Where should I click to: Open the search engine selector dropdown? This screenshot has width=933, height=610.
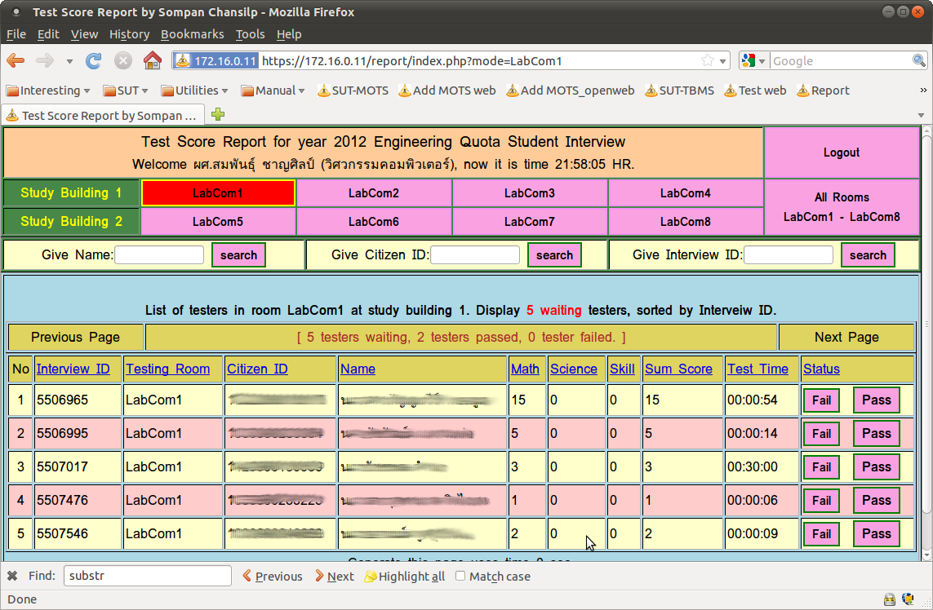click(753, 60)
